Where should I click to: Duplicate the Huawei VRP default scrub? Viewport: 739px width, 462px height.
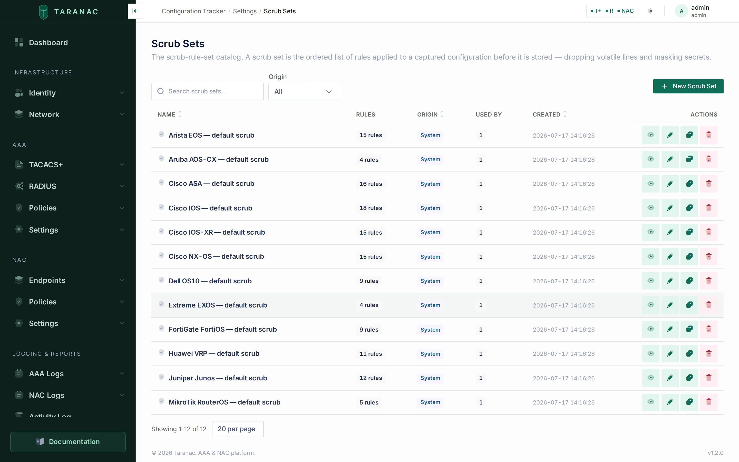689,353
